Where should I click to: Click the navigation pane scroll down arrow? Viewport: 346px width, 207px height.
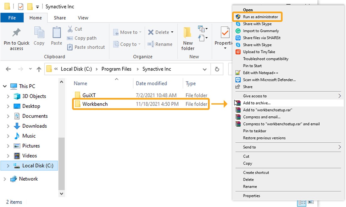(62, 194)
